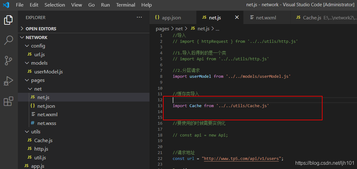This screenshot has width=357, height=169.
Task: Click JS icon of userModel.js file
Action: point(29,72)
